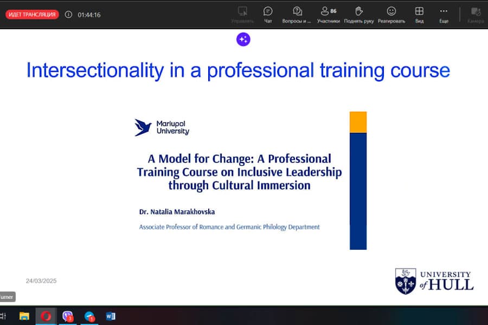The width and height of the screenshot is (488, 325).
Task: Open the React (Реагировать) emoji menu
Action: (x=391, y=14)
